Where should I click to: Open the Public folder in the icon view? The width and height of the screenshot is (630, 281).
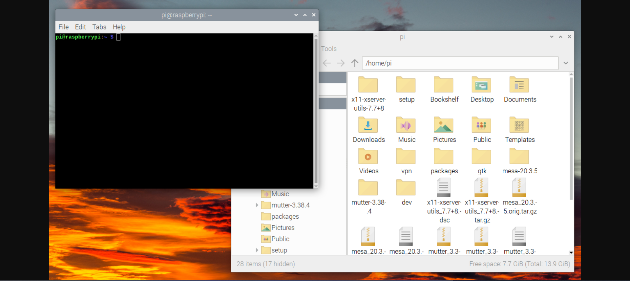(x=481, y=125)
